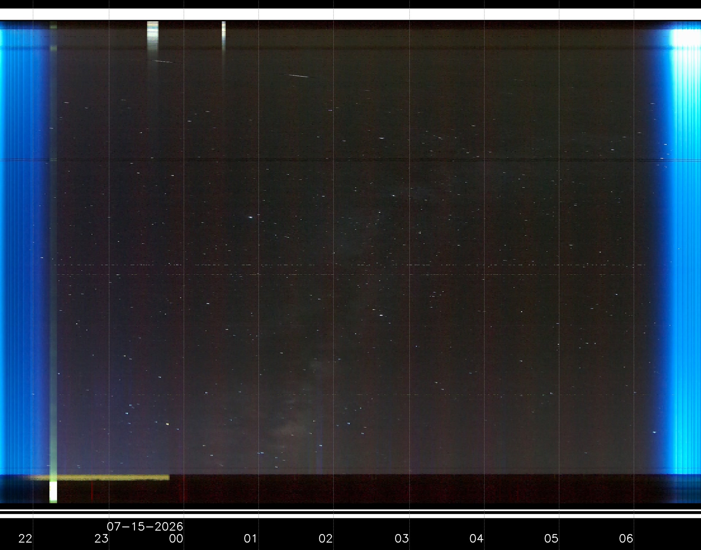This screenshot has height=550, width=701.
Task: Click the 07-15-2026 date label
Action: 145,526
